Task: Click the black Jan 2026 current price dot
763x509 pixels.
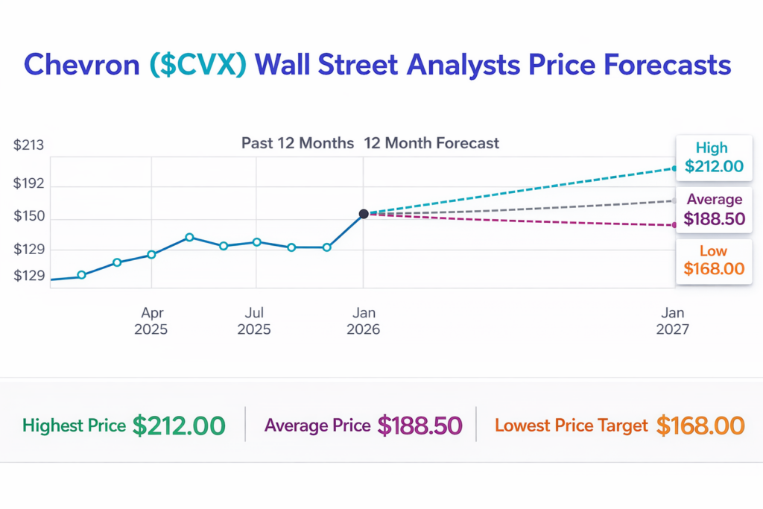Action: pyautogui.click(x=364, y=214)
